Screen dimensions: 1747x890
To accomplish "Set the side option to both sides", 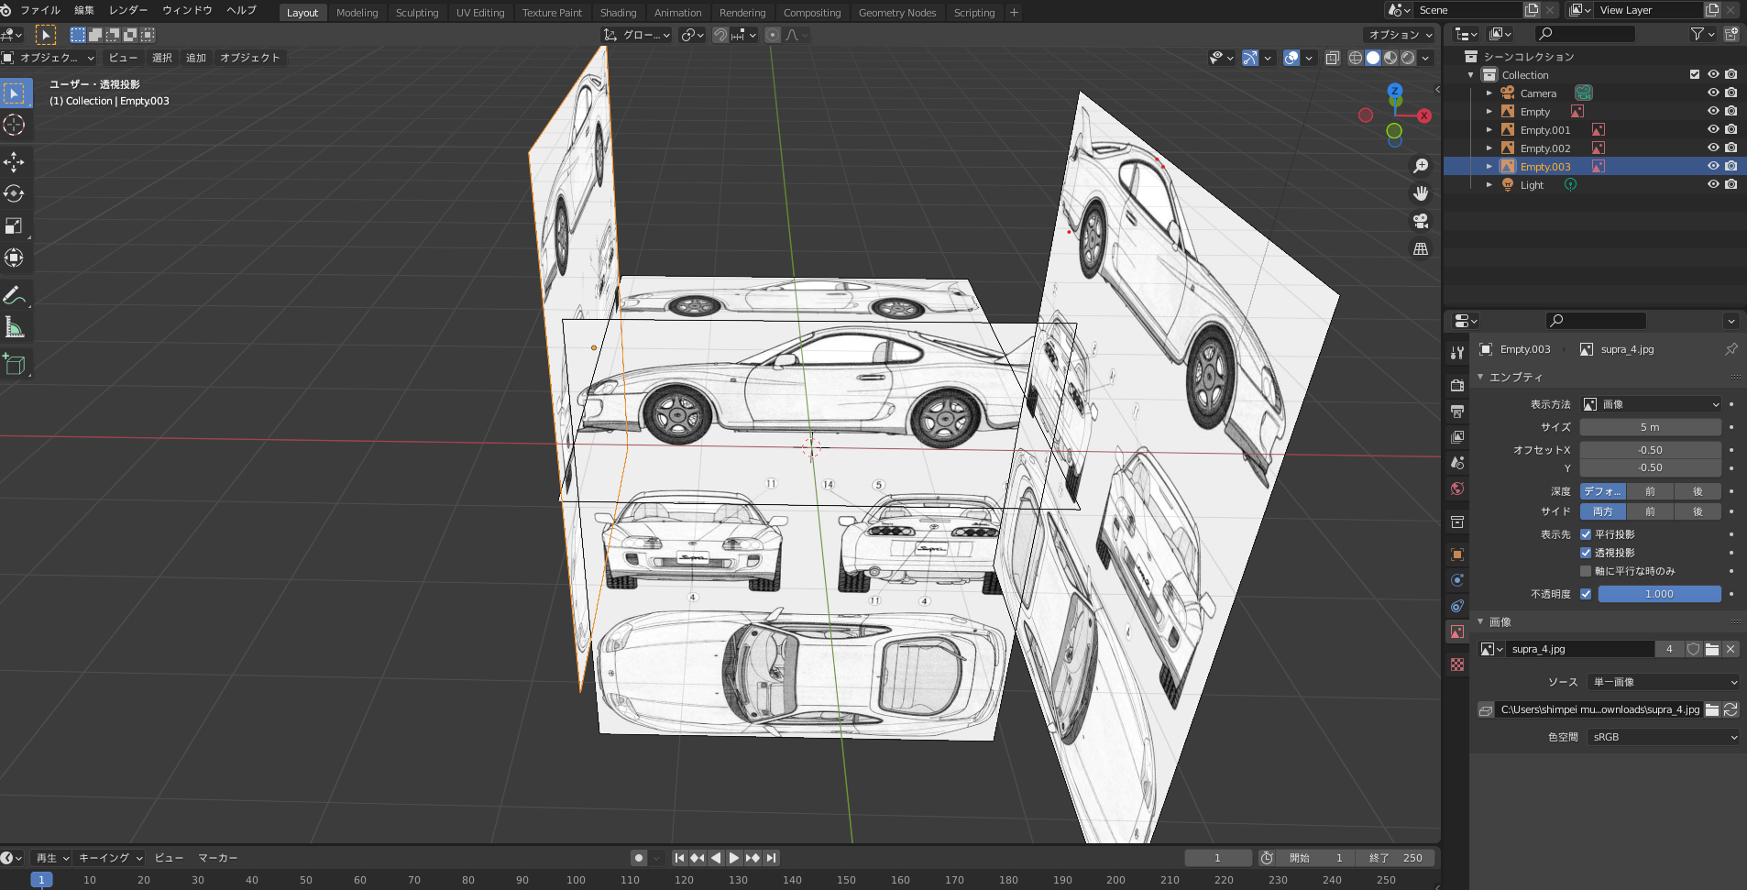I will coord(1602,511).
